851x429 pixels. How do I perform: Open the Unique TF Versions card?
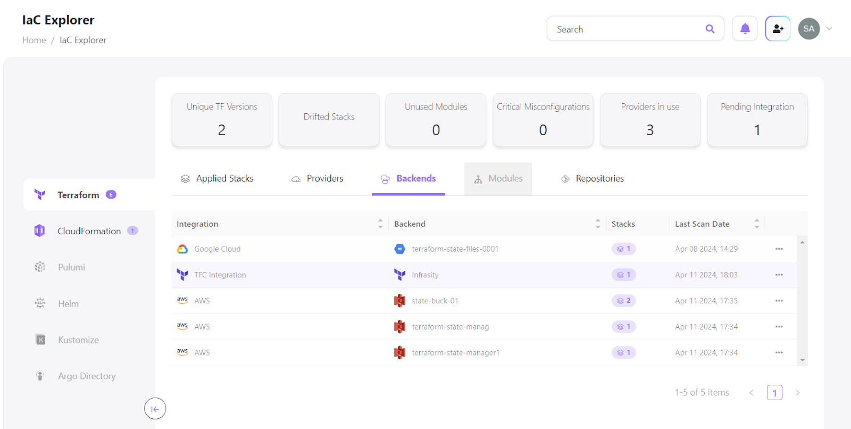coord(222,120)
